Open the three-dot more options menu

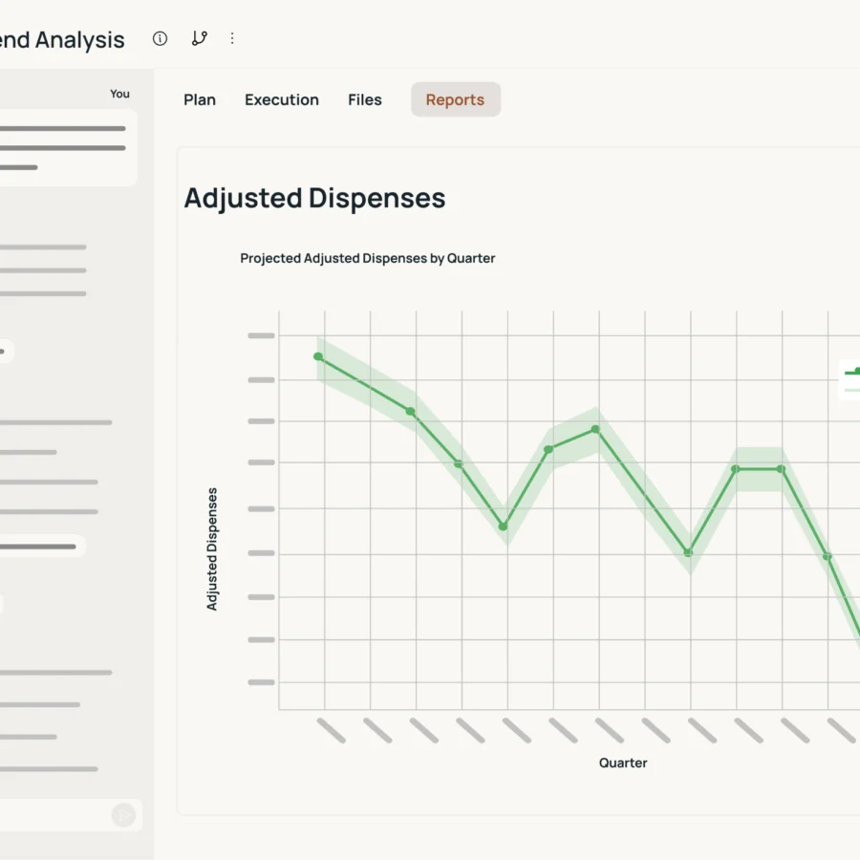click(232, 38)
